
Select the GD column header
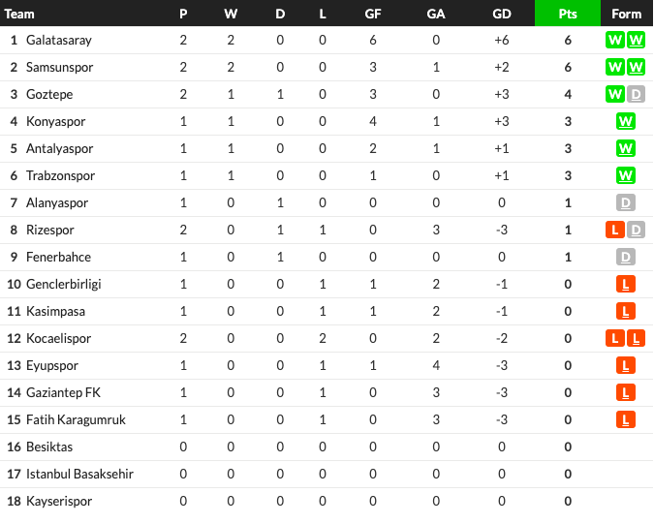coord(501,14)
